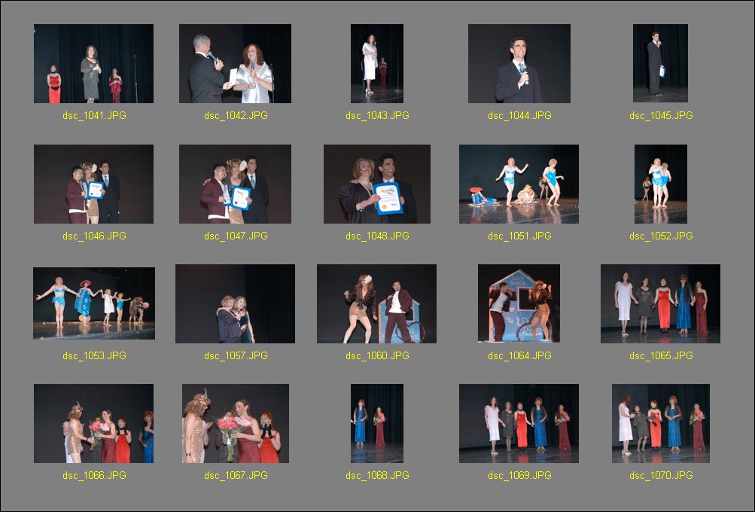
Task: Open the dsc_1064.JPG Love Shack thumbnail
Action: pos(519,303)
